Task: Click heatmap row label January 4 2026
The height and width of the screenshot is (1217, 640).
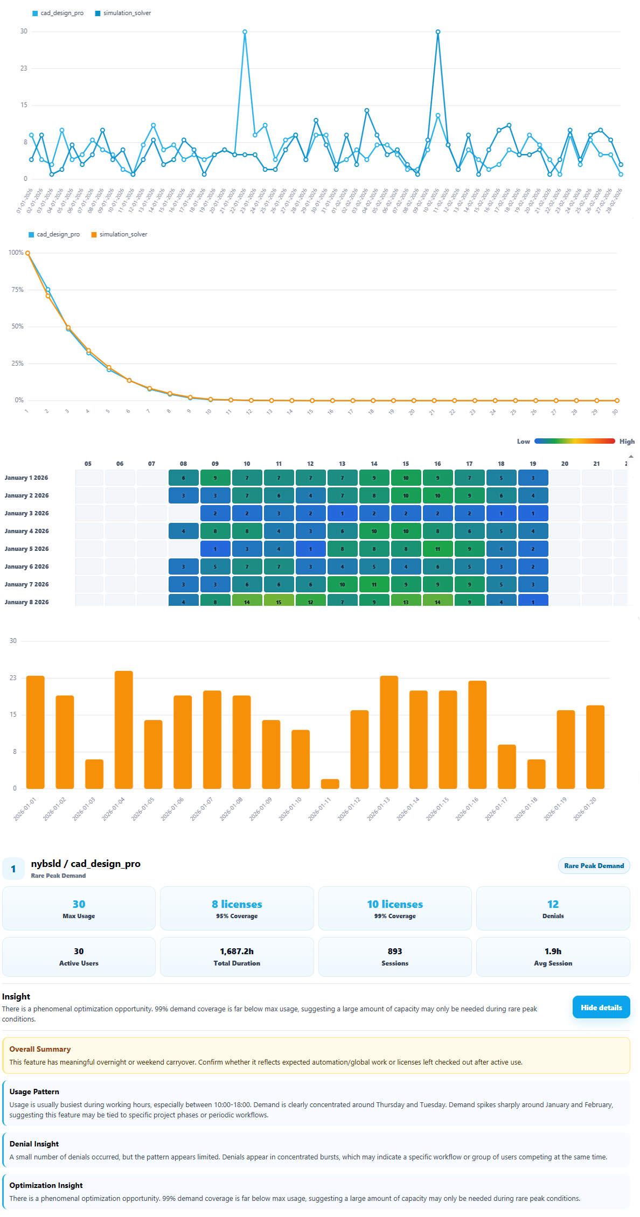Action: (26, 531)
